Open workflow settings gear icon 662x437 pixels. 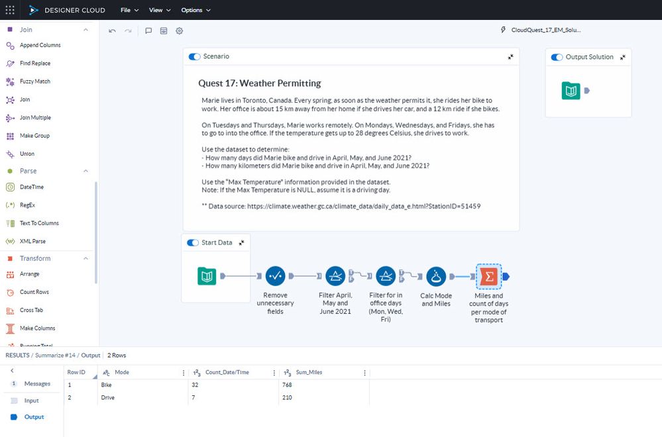[x=180, y=31]
